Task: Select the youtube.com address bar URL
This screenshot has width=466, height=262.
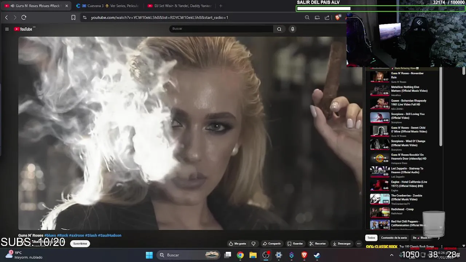Action: 159,17
